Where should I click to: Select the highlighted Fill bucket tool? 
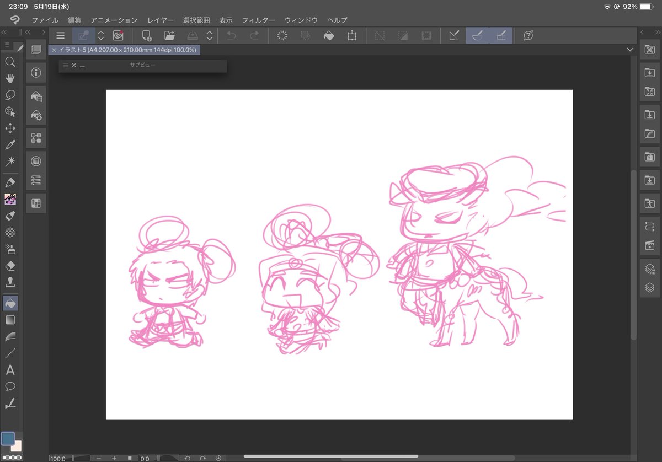(10, 303)
